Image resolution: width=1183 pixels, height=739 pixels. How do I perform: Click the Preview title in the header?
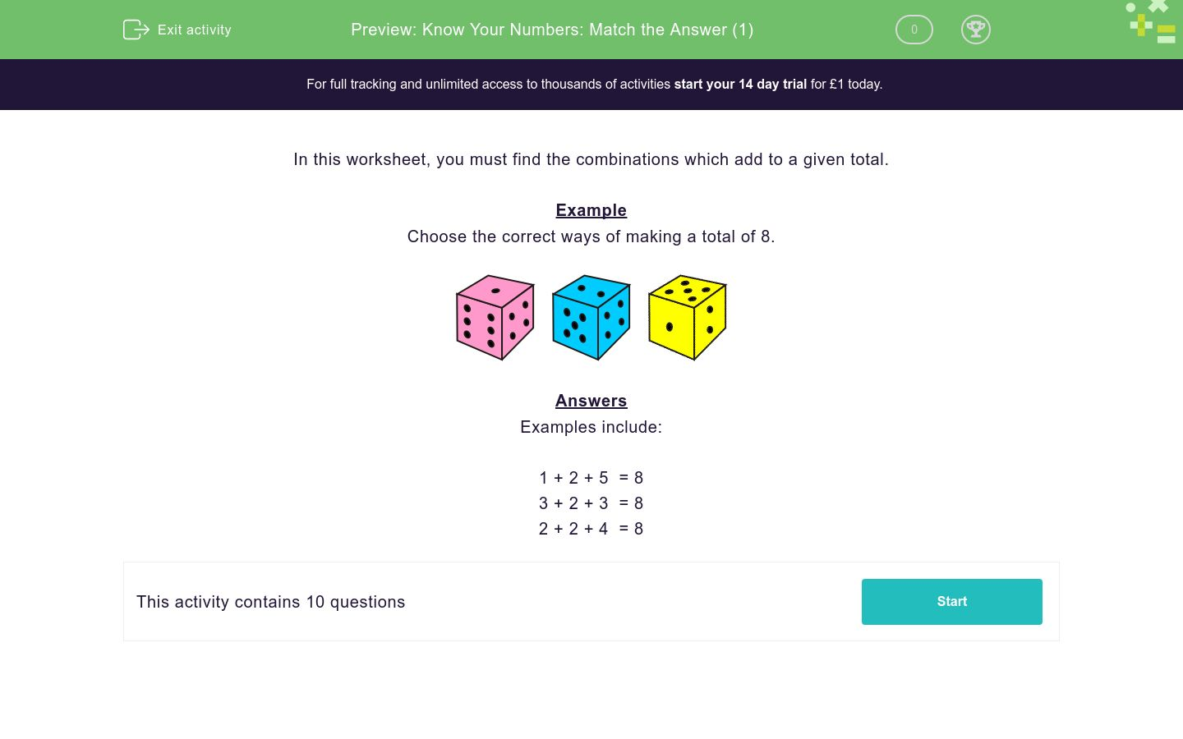pos(552,30)
